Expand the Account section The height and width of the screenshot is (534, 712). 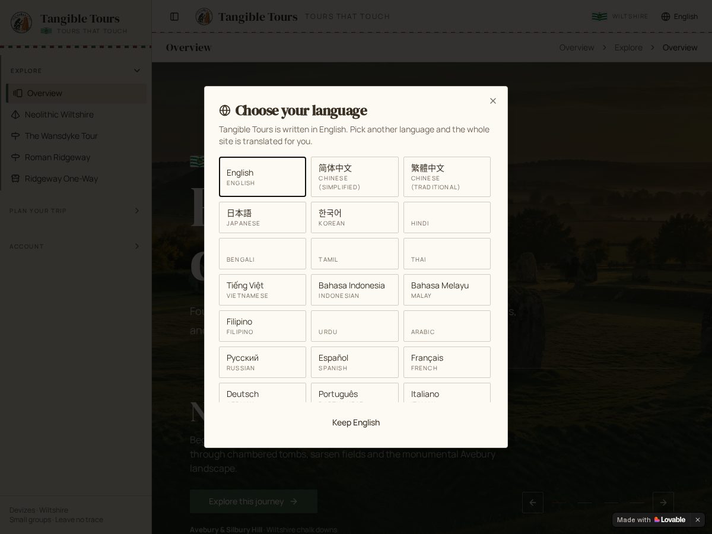pos(75,246)
